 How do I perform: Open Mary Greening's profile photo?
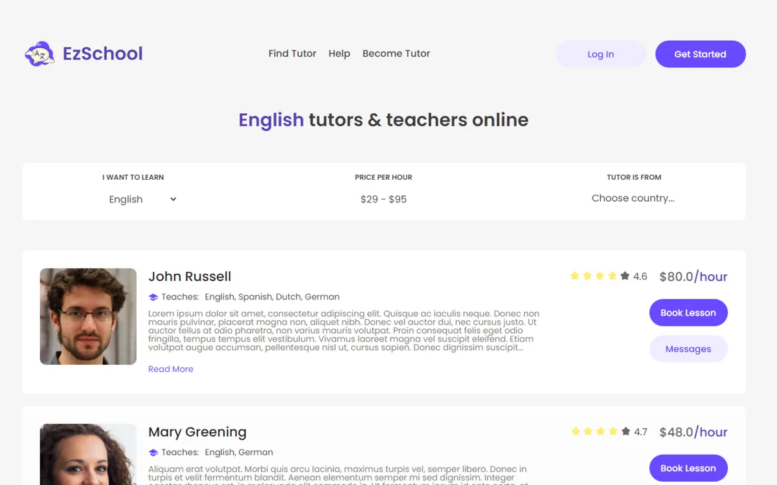pyautogui.click(x=88, y=454)
